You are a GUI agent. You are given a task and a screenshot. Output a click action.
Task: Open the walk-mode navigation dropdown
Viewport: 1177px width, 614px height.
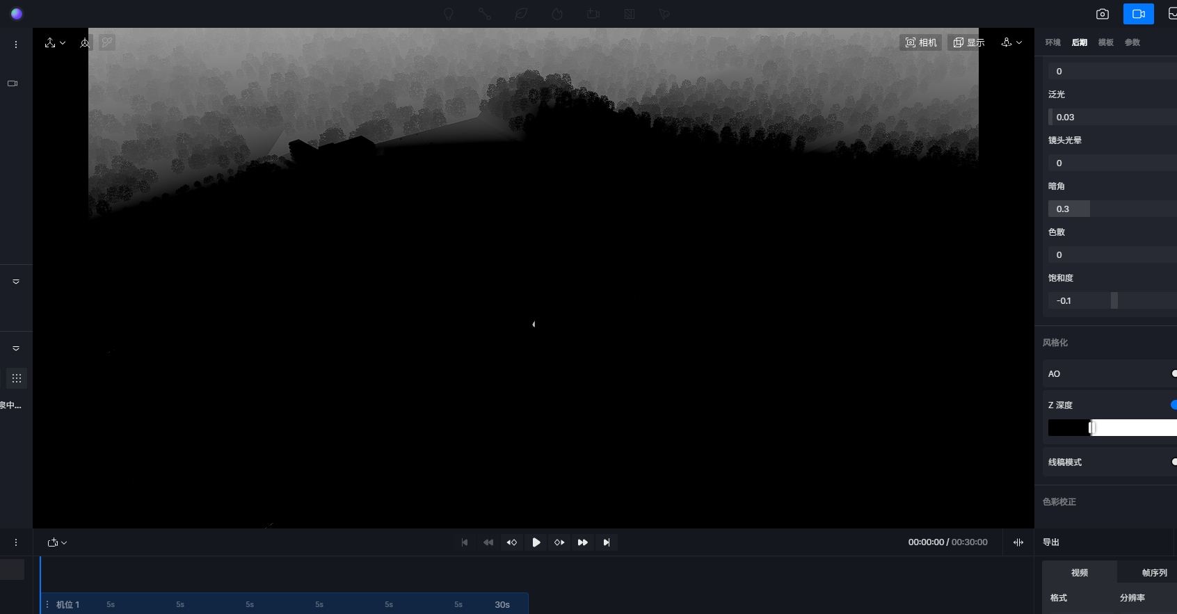[1011, 42]
